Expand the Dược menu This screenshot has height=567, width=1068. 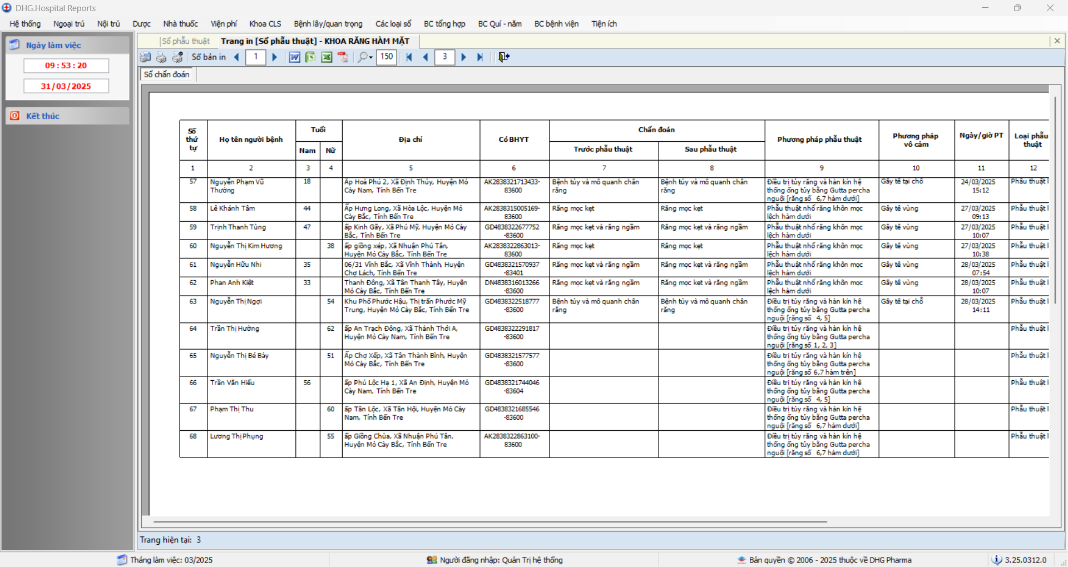(x=141, y=24)
